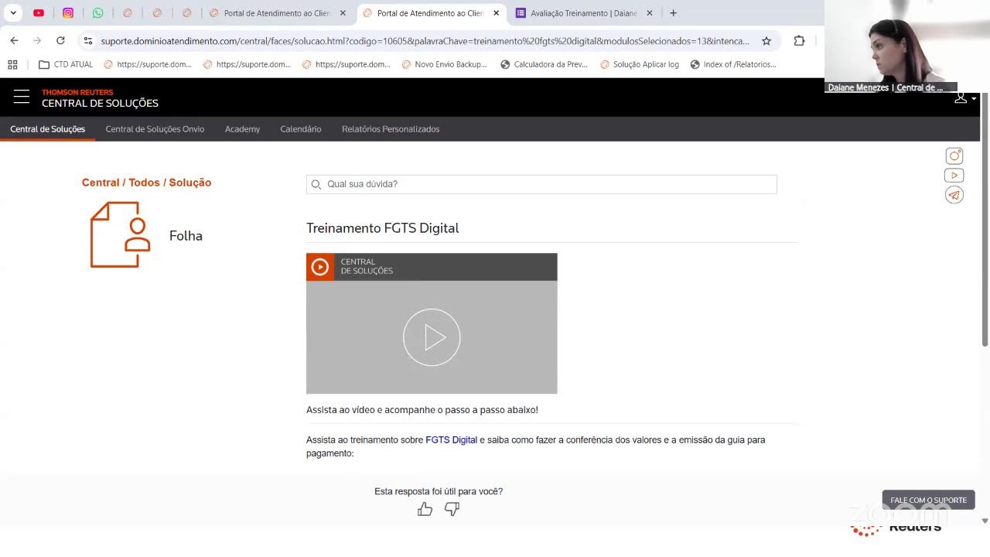The width and height of the screenshot is (990, 557).
Task: Click the Daiane Menezes webcam thumbnail
Action: tap(906, 46)
